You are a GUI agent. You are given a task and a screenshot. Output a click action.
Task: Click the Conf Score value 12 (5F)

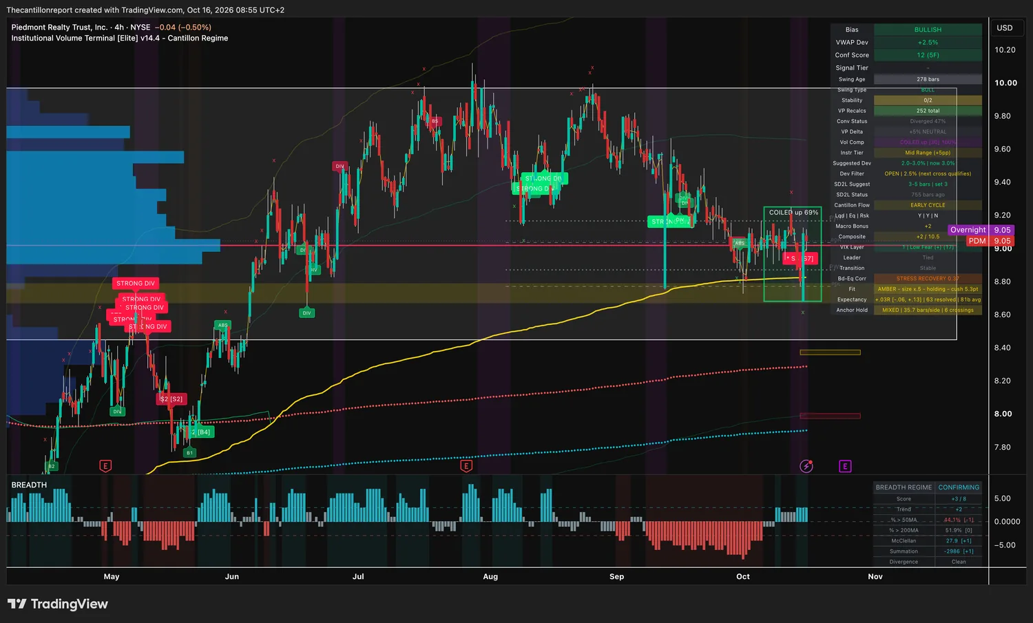928,55
